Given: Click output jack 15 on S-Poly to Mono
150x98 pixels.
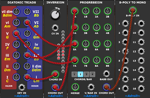Looking at the screenshot, I should coord(141,79).
